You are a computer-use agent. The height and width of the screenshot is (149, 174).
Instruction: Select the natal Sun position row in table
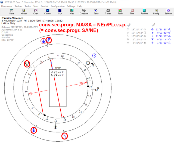coord(136,29)
